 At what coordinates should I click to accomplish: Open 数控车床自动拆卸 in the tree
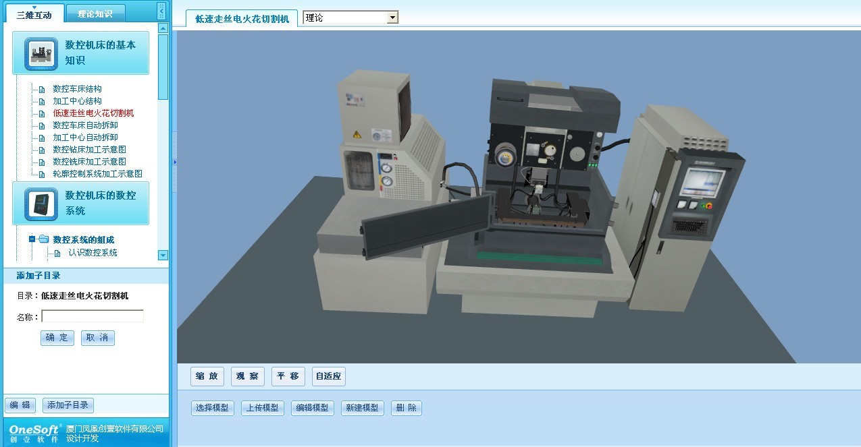coord(85,125)
